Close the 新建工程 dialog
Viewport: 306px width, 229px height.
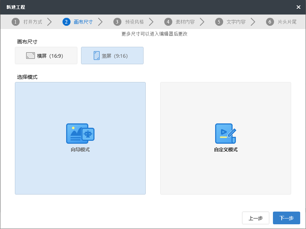click(x=298, y=7)
